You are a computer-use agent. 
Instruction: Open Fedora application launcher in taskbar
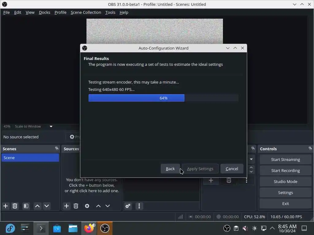[x=10, y=228]
